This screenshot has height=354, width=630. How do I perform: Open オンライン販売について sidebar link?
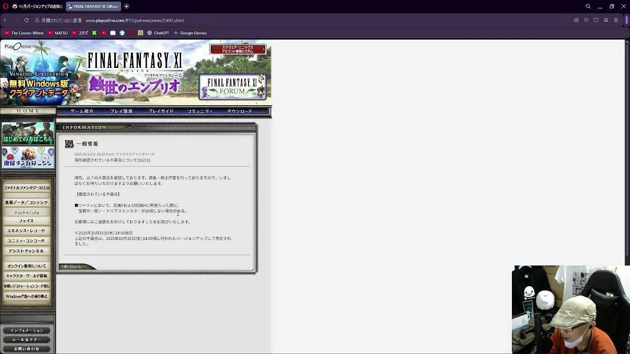[27, 266]
